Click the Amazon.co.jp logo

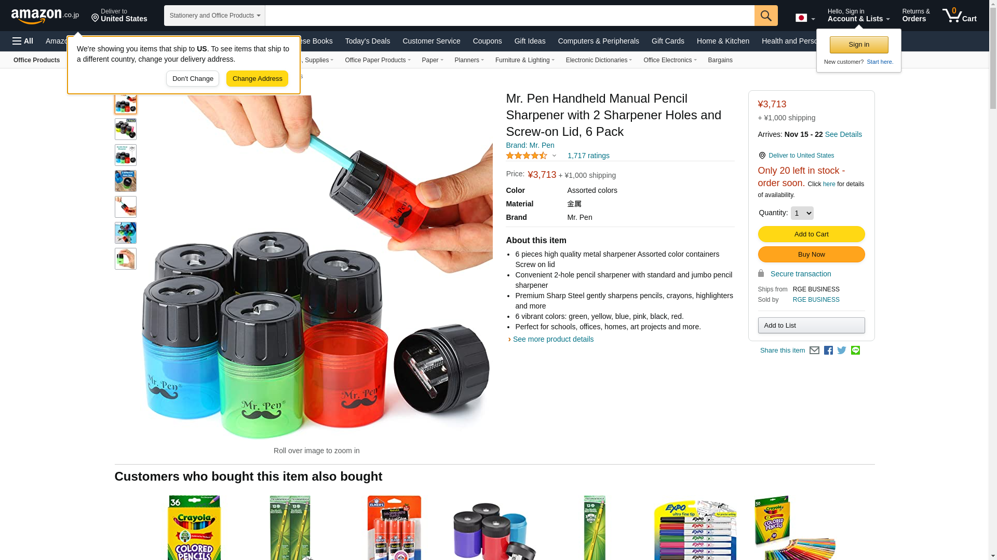tap(45, 16)
